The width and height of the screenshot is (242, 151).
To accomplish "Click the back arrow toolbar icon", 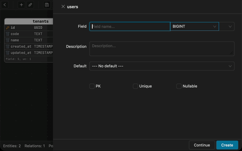I will (5, 5).
